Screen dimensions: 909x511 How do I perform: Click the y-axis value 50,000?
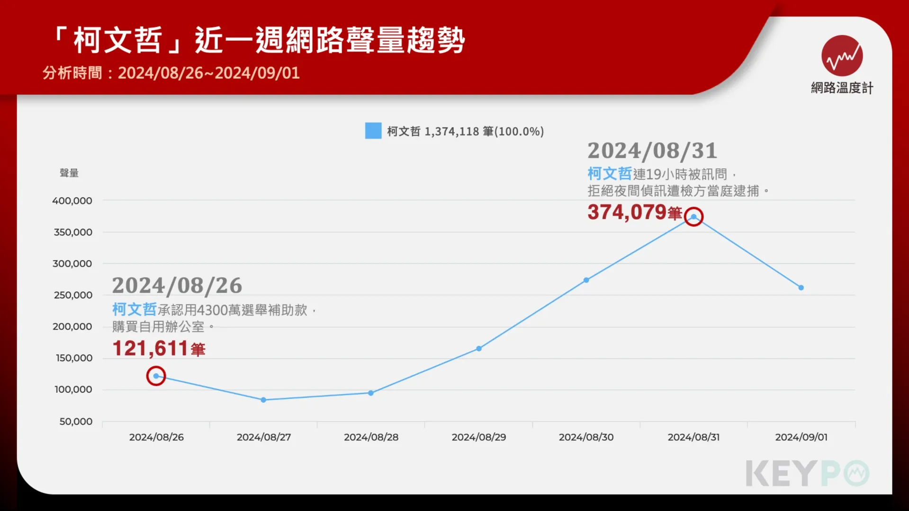tap(76, 422)
